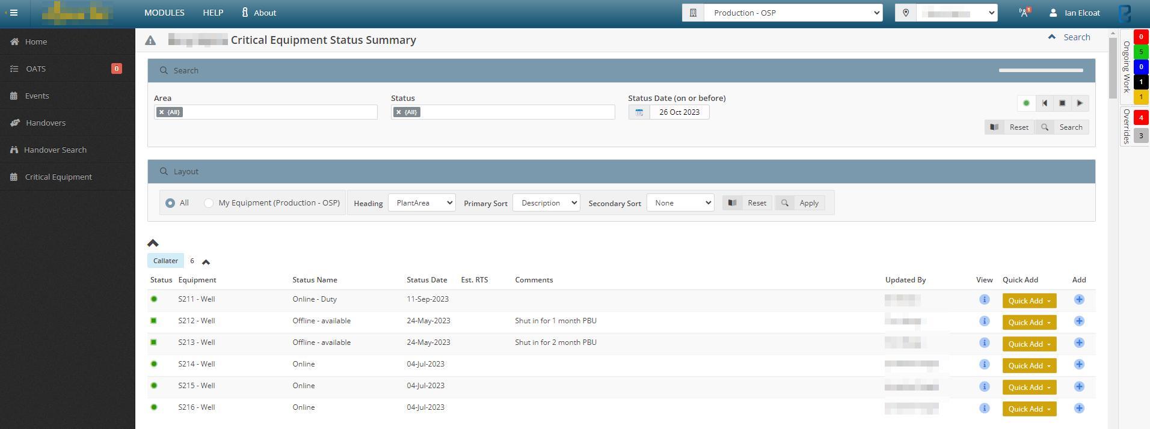The width and height of the screenshot is (1150, 429).
Task: Click the Add plus icon for S216 - Well
Action: (x=1079, y=407)
